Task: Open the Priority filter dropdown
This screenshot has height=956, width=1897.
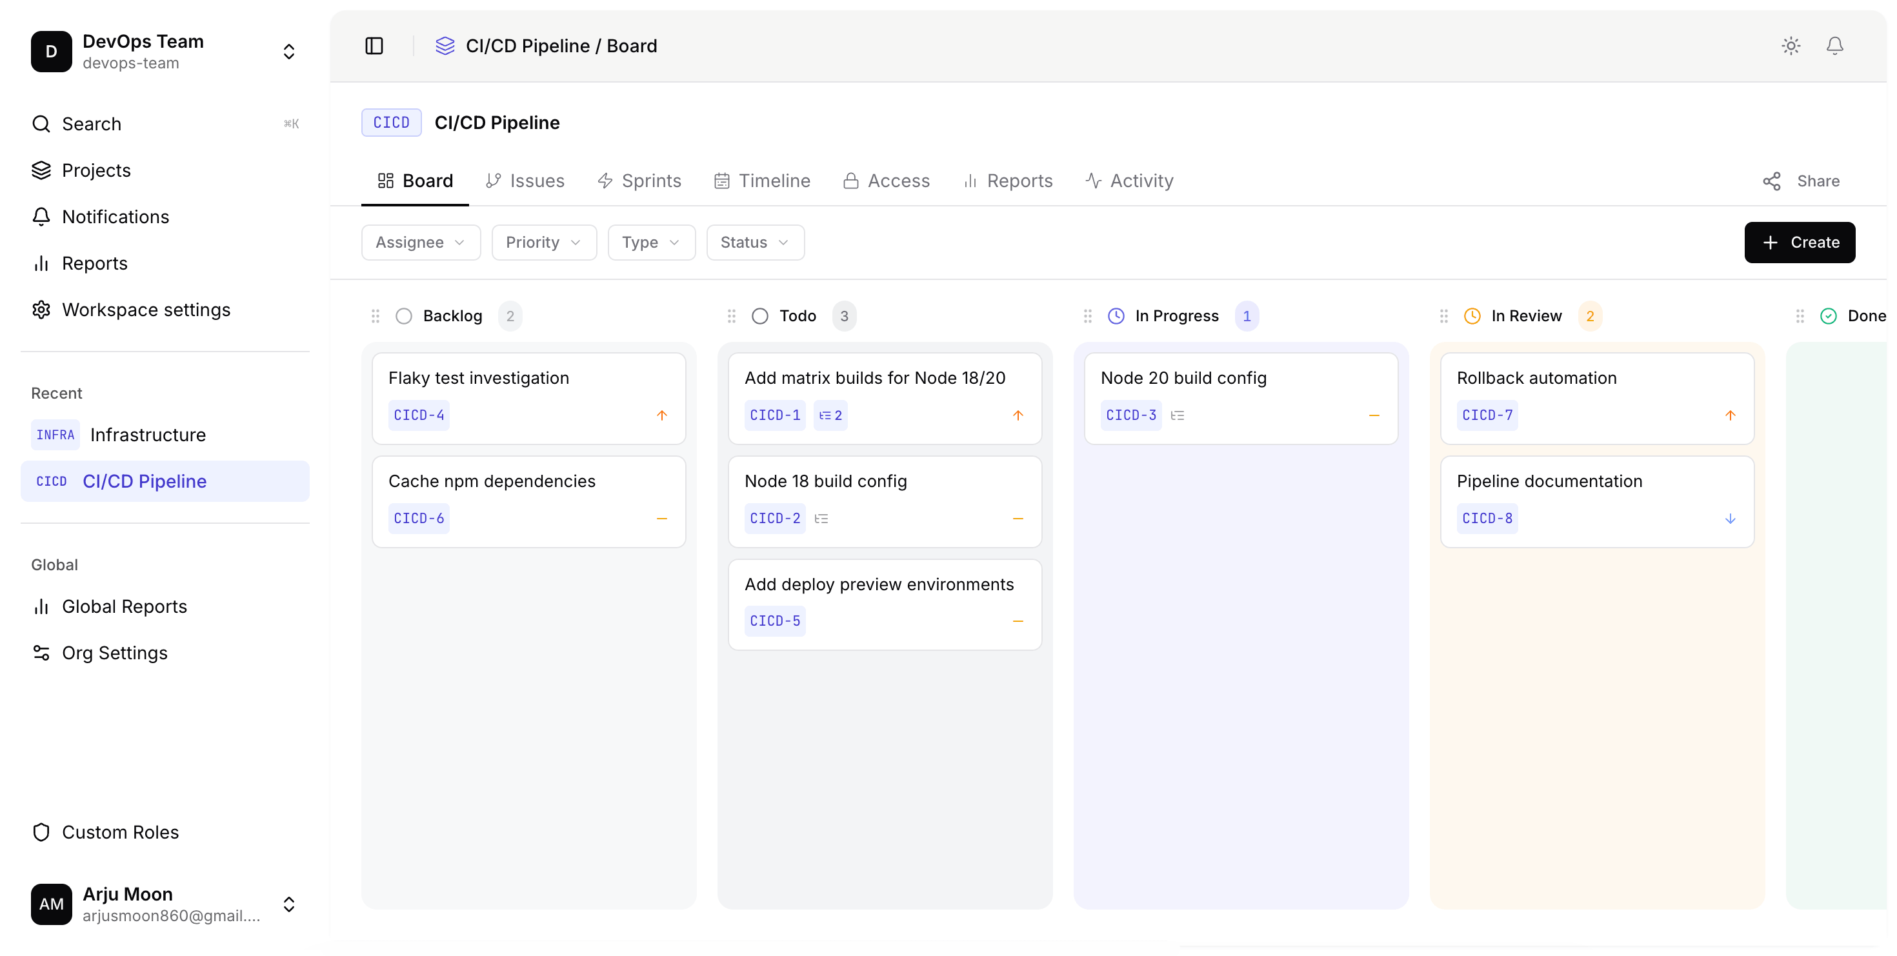Action: point(543,242)
